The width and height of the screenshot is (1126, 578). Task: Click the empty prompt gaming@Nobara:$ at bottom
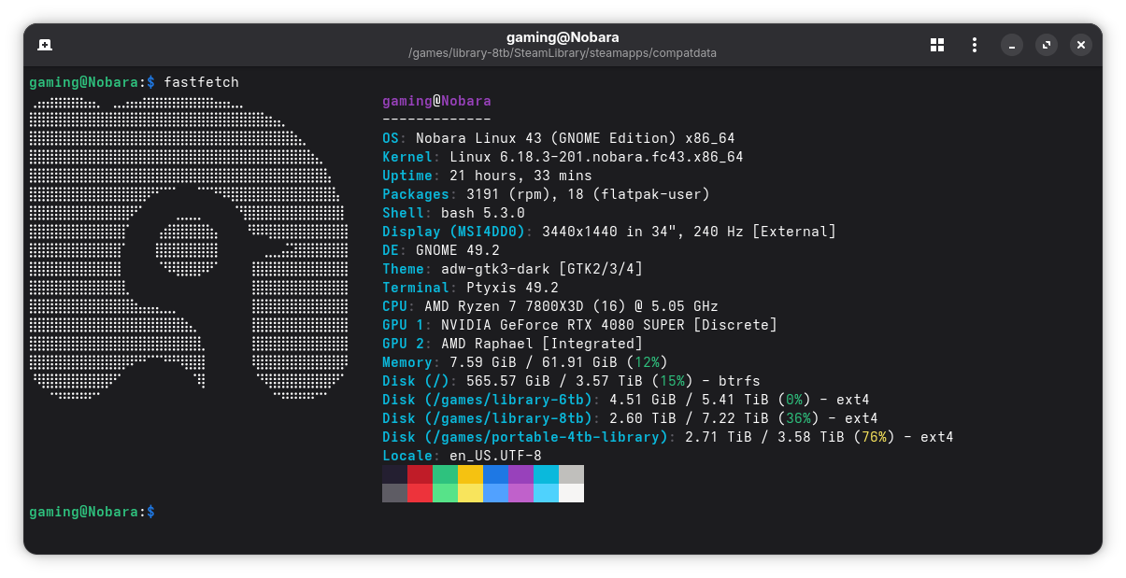click(92, 512)
